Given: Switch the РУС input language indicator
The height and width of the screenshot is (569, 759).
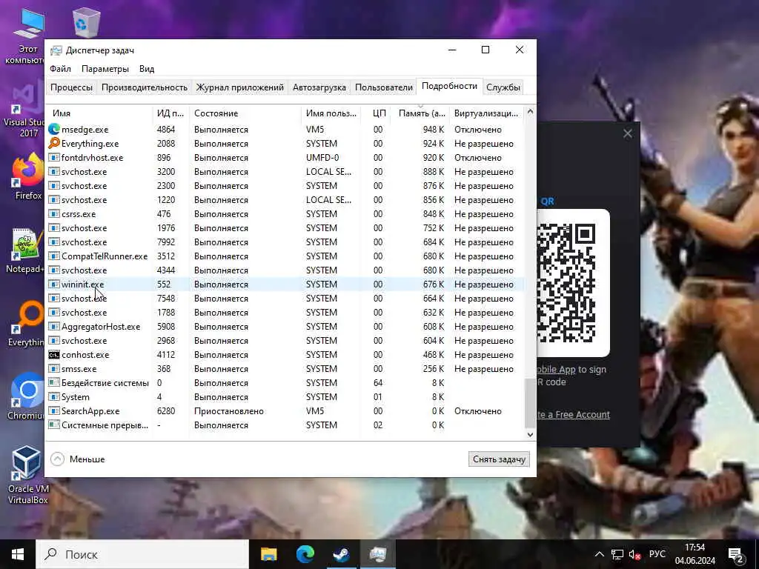Looking at the screenshot, I should coord(657,554).
